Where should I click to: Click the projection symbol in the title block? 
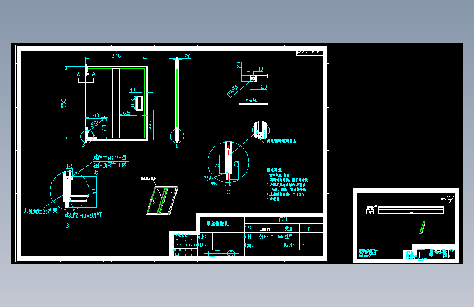221,254
